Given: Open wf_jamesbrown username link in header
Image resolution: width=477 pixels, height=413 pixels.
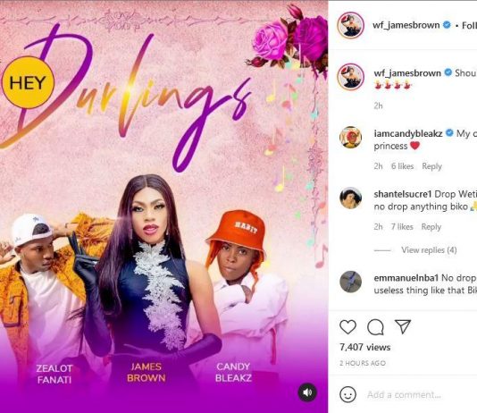Looking at the screenshot, I should pyautogui.click(x=406, y=25).
